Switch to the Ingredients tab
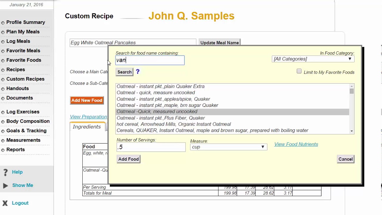 [x=87, y=127]
